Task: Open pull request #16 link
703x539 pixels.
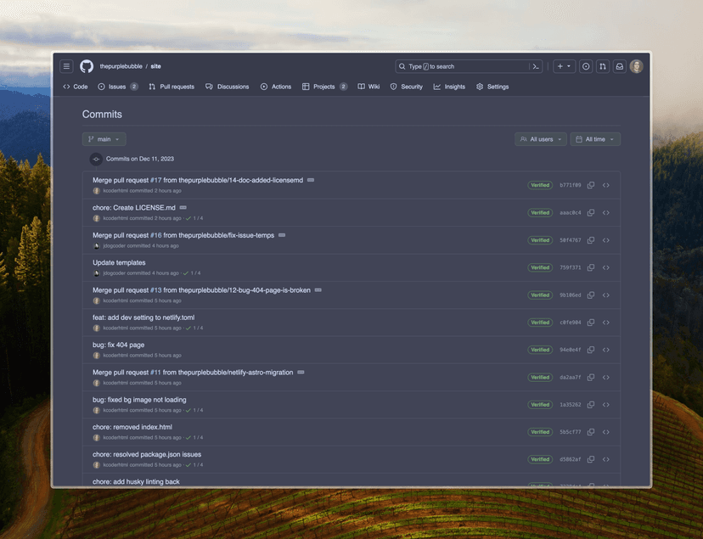Action: click(x=156, y=235)
